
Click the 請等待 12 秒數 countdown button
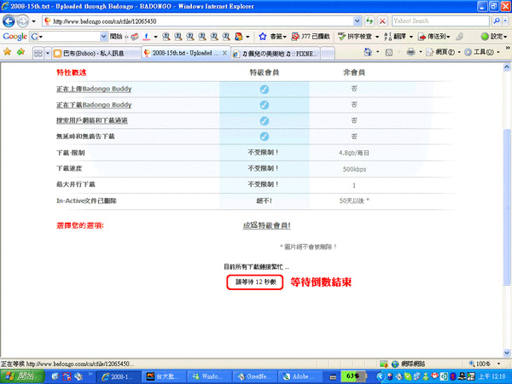coord(254,282)
